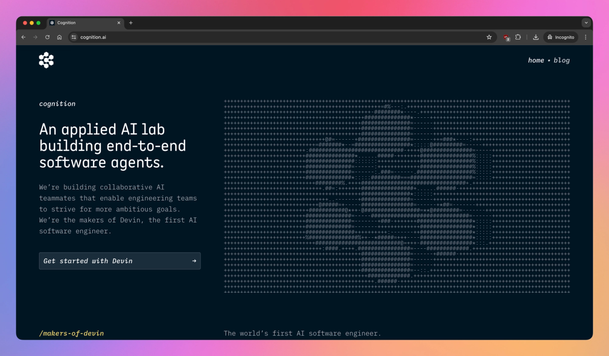The image size is (609, 356).
Task: Select the Cognition browser tab
Action: [x=85, y=23]
